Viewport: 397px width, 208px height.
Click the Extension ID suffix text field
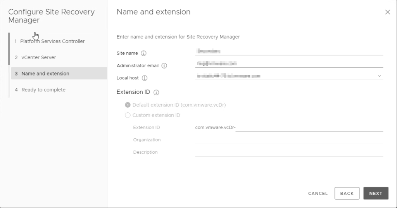tap(309, 127)
